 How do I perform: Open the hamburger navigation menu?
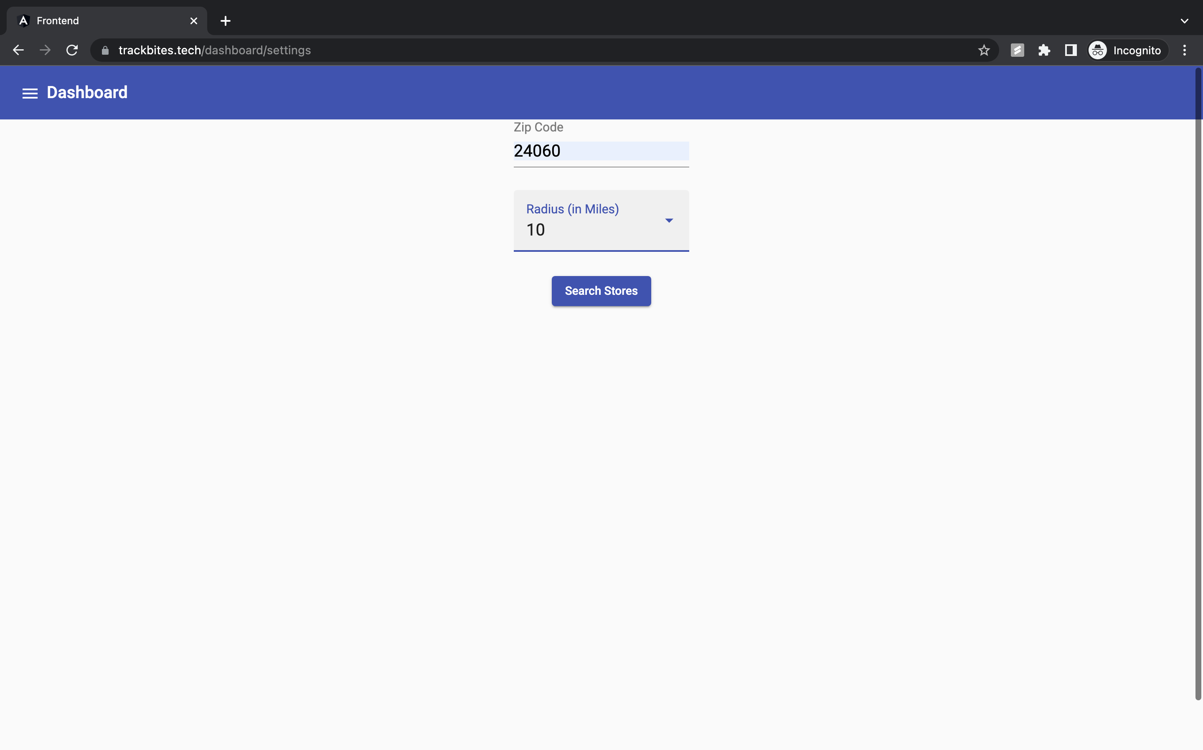pos(30,93)
